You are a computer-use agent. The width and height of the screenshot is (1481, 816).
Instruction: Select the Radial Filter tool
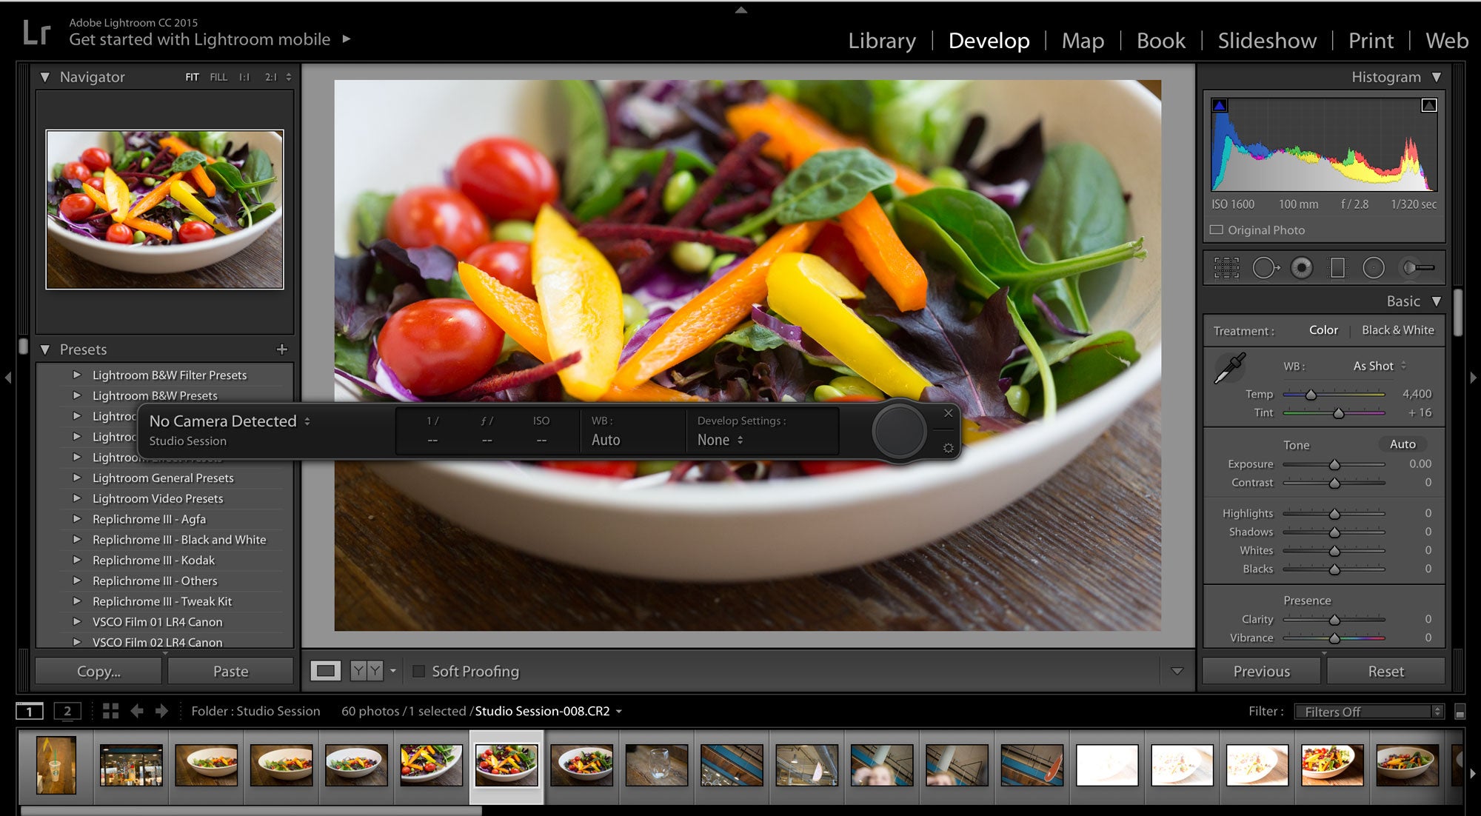tap(1374, 267)
